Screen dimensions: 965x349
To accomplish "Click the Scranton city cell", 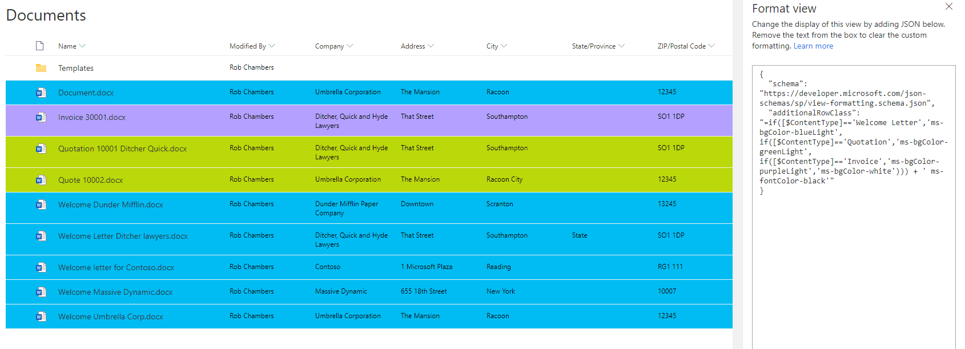I will (500, 204).
